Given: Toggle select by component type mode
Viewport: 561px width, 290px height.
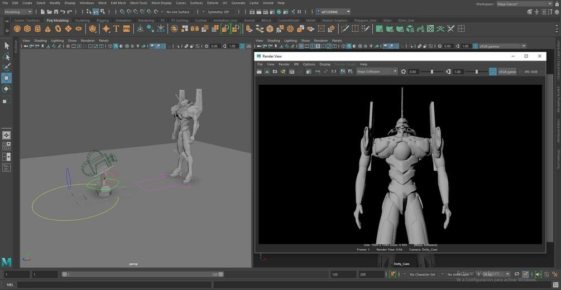Looking at the screenshot, I should pos(102,12).
